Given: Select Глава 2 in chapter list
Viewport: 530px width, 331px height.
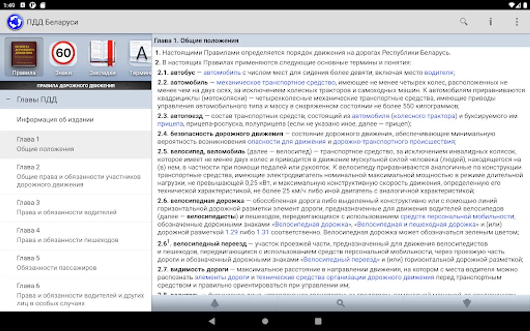Looking at the screenshot, I should pos(75,176).
